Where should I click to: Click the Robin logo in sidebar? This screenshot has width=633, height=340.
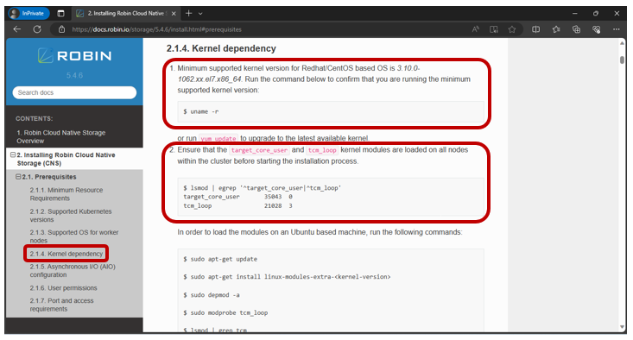(74, 55)
